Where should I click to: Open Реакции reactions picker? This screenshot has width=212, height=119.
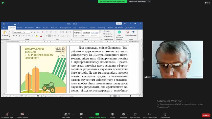coord(123,114)
